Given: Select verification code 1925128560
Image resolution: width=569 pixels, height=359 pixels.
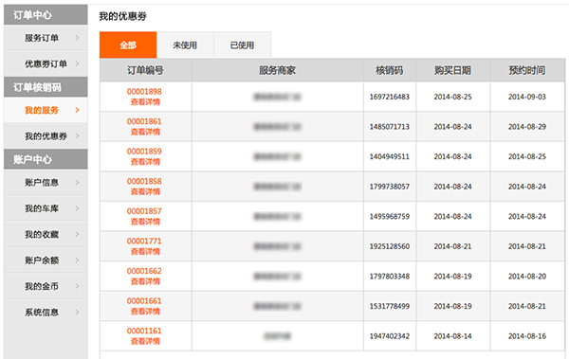Looking at the screenshot, I should tap(390, 246).
